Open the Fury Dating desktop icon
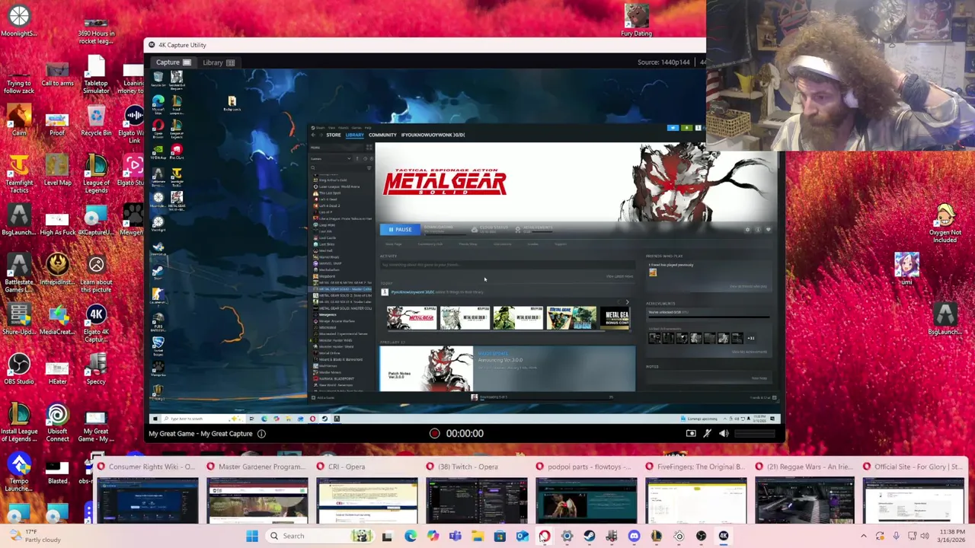The width and height of the screenshot is (975, 548). coord(637,21)
